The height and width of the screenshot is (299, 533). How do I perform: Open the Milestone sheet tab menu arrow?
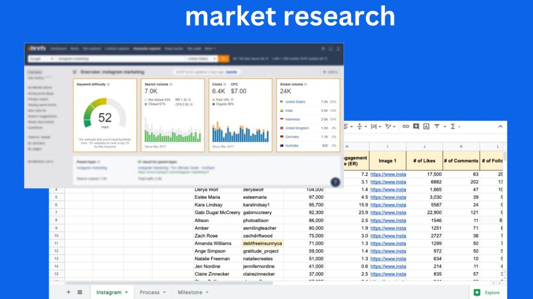point(207,292)
